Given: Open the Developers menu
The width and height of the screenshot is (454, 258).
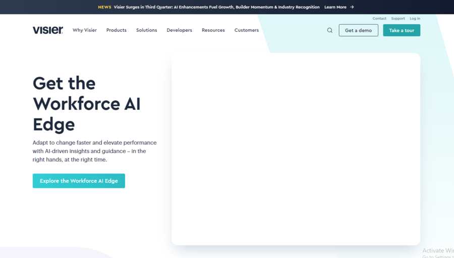Looking at the screenshot, I should 179,30.
